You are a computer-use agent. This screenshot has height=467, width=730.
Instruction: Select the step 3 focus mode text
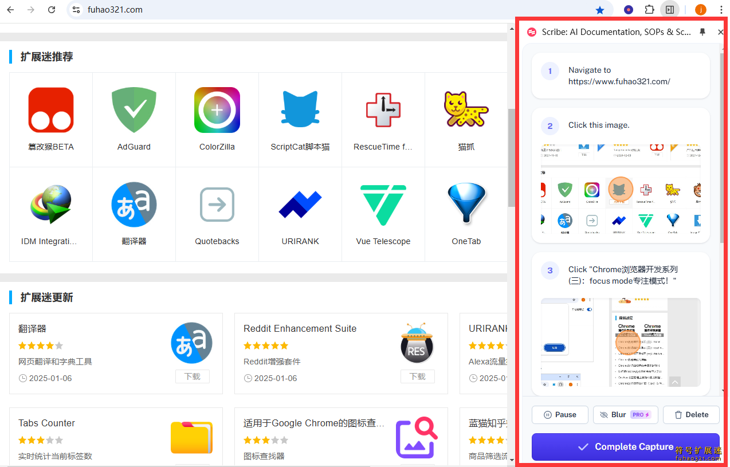(x=623, y=275)
